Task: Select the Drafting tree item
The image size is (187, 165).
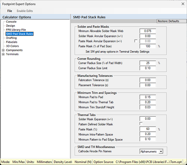Action: tap(11, 38)
